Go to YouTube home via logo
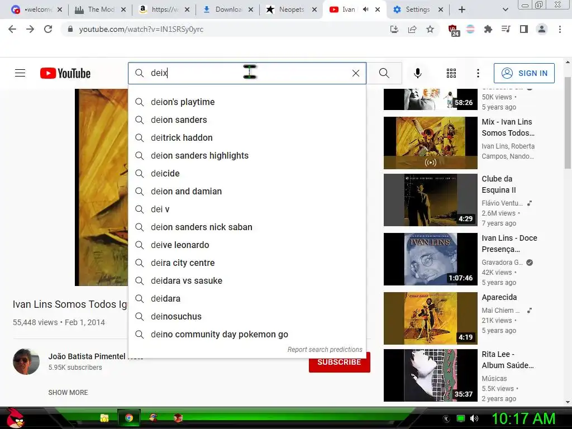This screenshot has width=572, height=429. [x=65, y=73]
